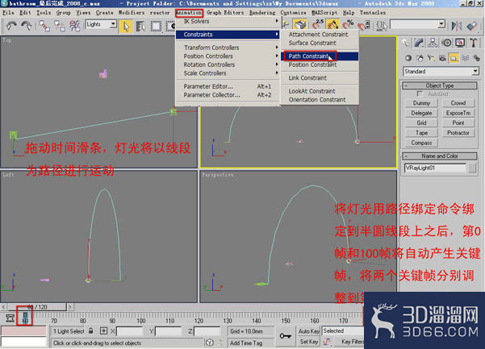Select Orientation Constraint

320,100
